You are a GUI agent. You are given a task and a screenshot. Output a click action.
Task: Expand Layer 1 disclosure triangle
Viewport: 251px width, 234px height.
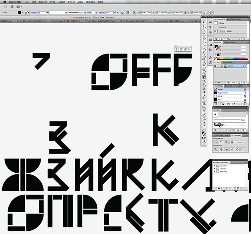pos(223,66)
